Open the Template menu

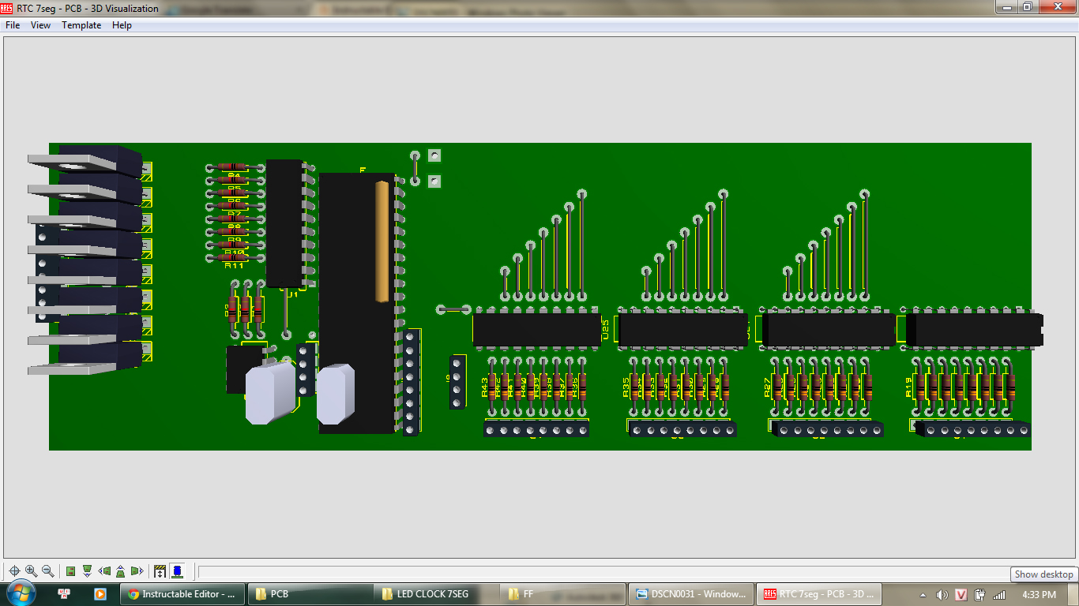(81, 25)
